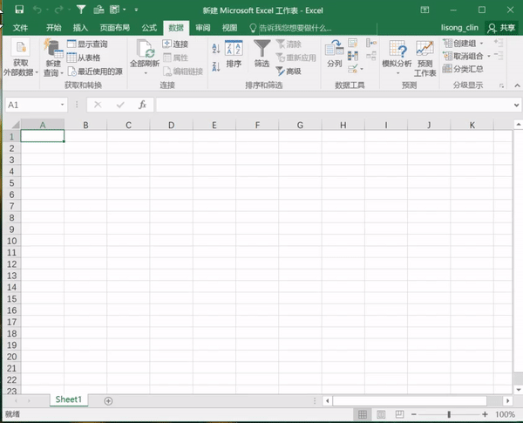The width and height of the screenshot is (523, 423).
Task: Switch to the 公式 tab
Action: pos(149,28)
